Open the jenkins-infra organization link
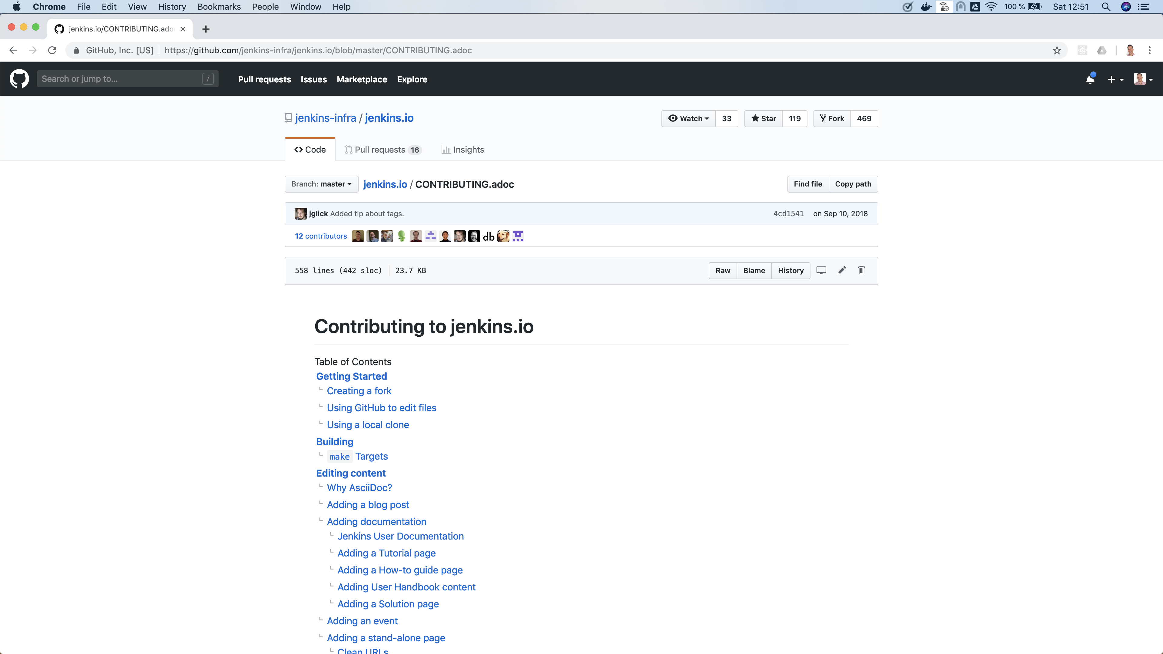 (x=326, y=118)
